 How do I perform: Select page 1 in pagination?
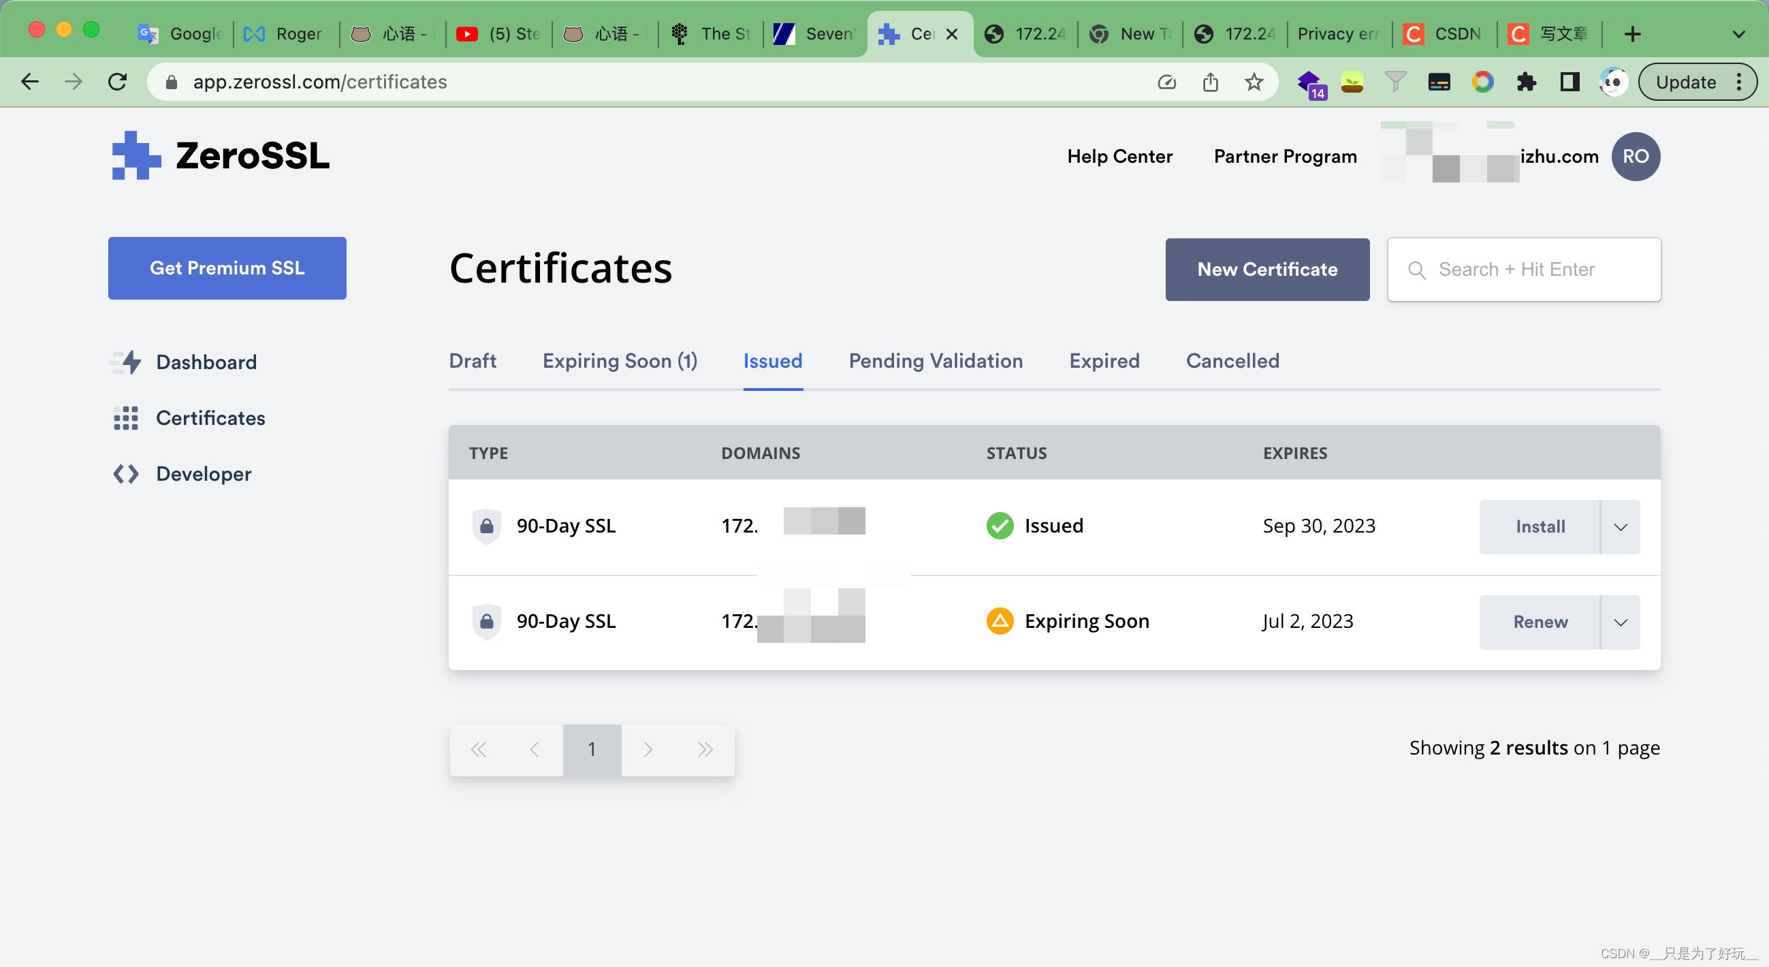point(592,749)
